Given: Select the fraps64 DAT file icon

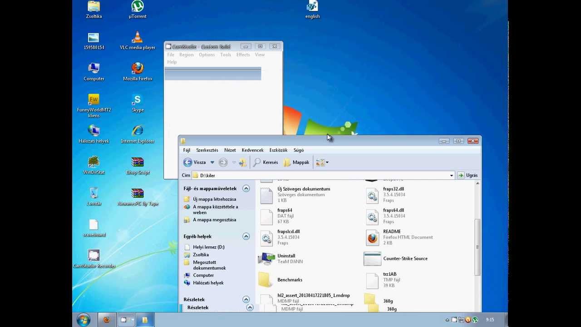Looking at the screenshot, I should click(x=266, y=217).
